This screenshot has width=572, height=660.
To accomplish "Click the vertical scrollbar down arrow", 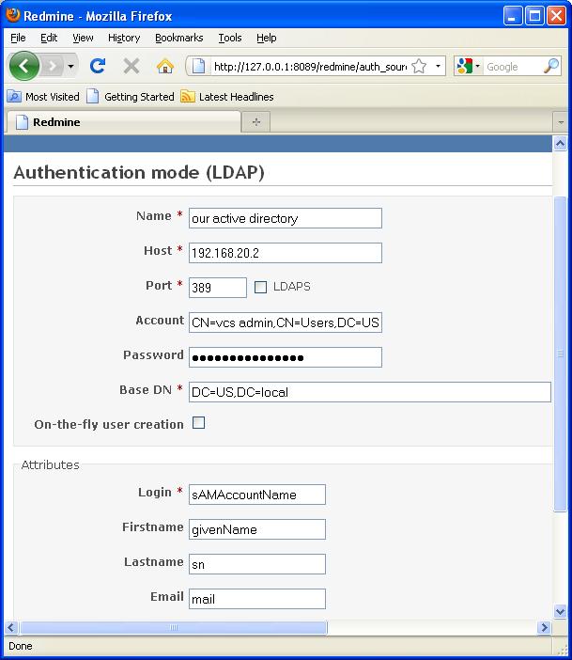I will [560, 611].
